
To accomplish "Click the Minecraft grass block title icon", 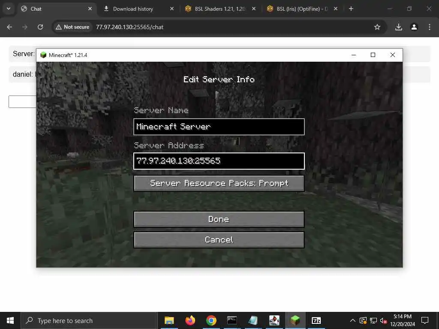I will [x=43, y=55].
